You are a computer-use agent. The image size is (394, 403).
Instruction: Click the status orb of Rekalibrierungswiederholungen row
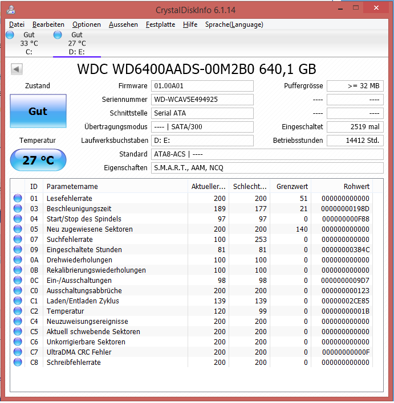click(18, 270)
